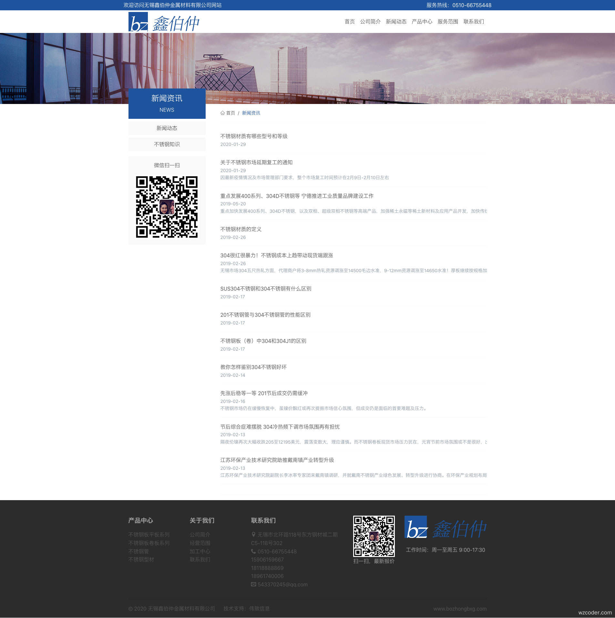
Task: Click the 新闻资讯 breadcrumb link
Action: coord(251,113)
